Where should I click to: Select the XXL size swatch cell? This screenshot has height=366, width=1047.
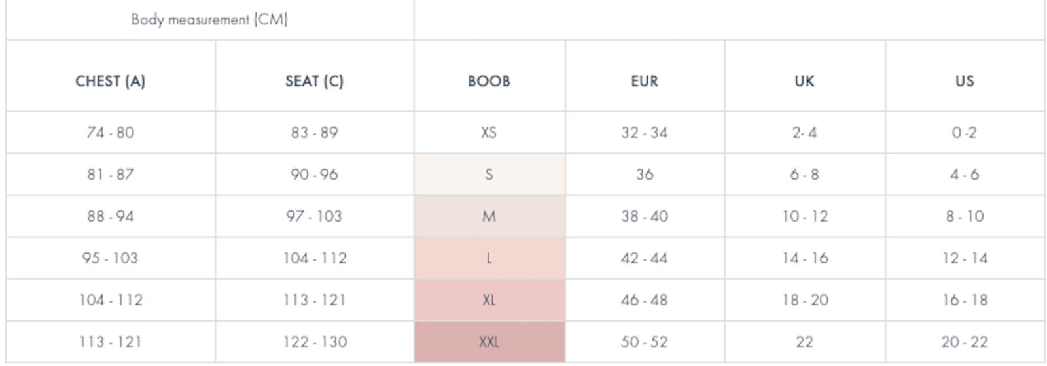[489, 342]
